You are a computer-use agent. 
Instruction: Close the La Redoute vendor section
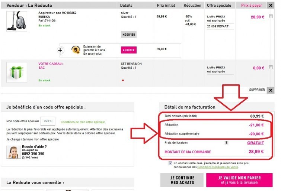[271, 6]
